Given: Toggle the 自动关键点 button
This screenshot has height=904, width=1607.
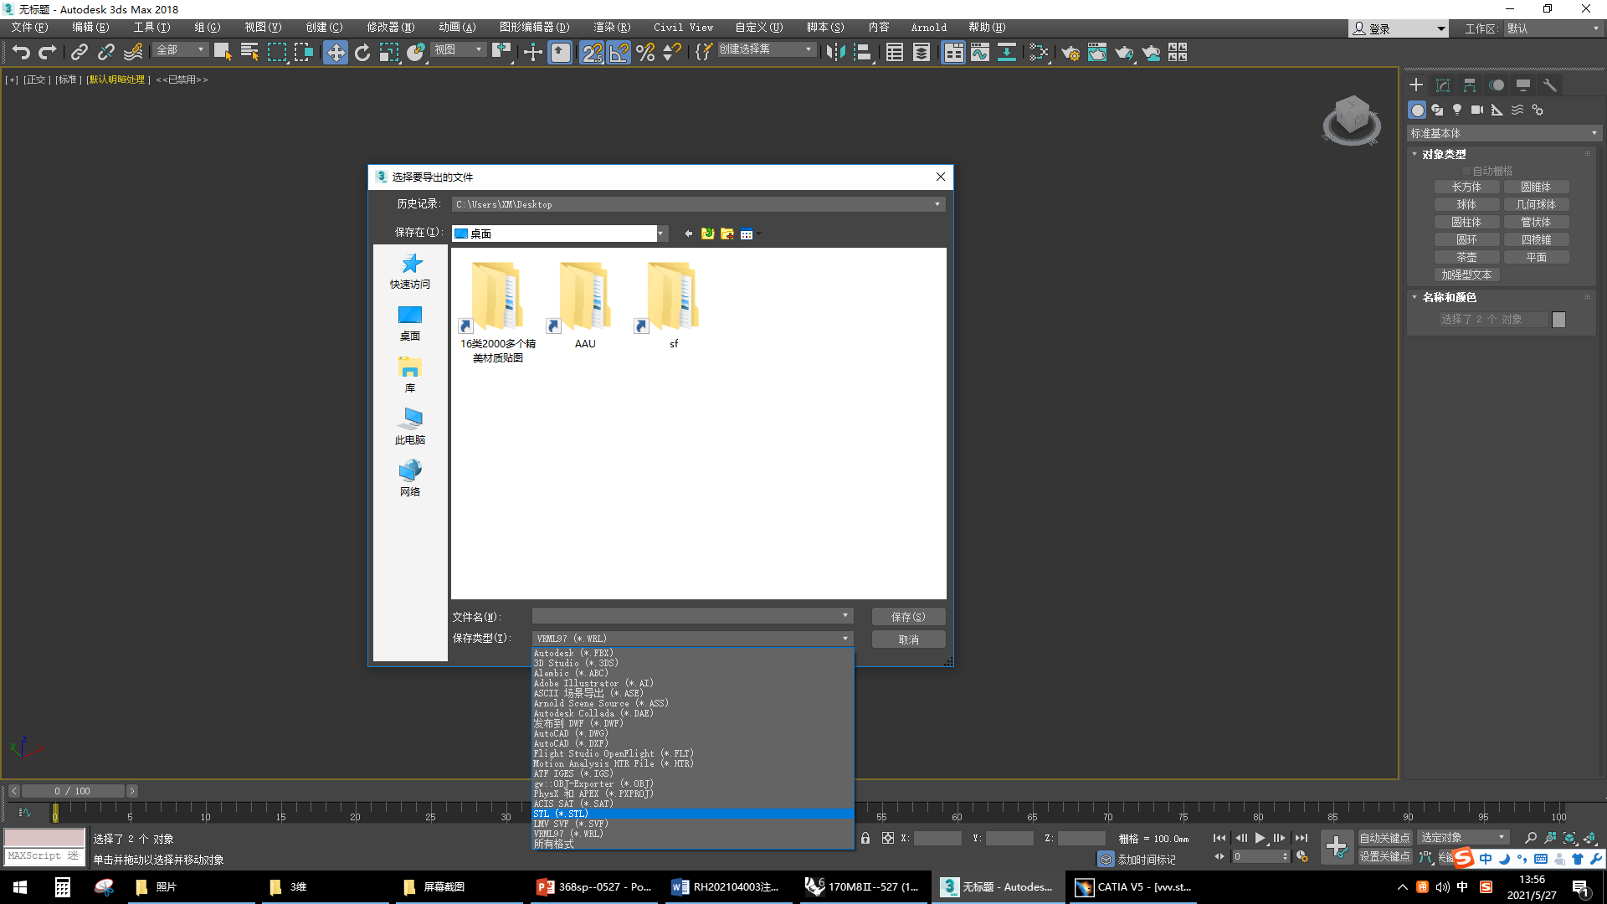Looking at the screenshot, I should point(1384,838).
